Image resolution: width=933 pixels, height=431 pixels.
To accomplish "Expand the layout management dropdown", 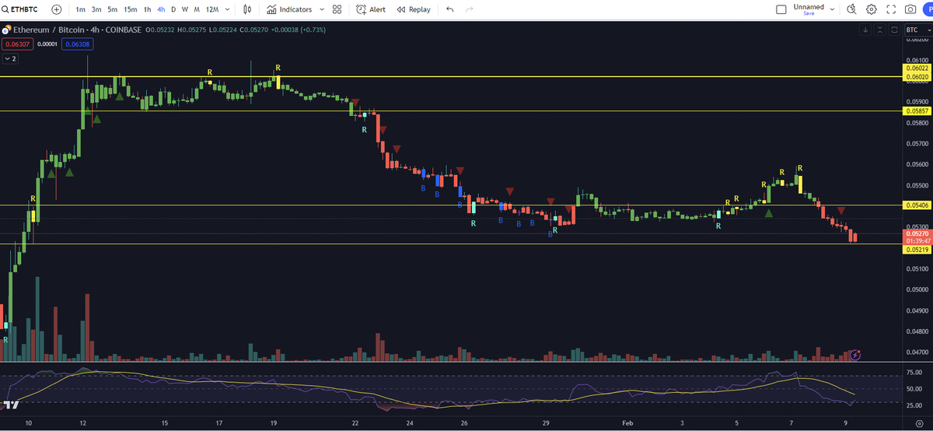I will (x=833, y=9).
